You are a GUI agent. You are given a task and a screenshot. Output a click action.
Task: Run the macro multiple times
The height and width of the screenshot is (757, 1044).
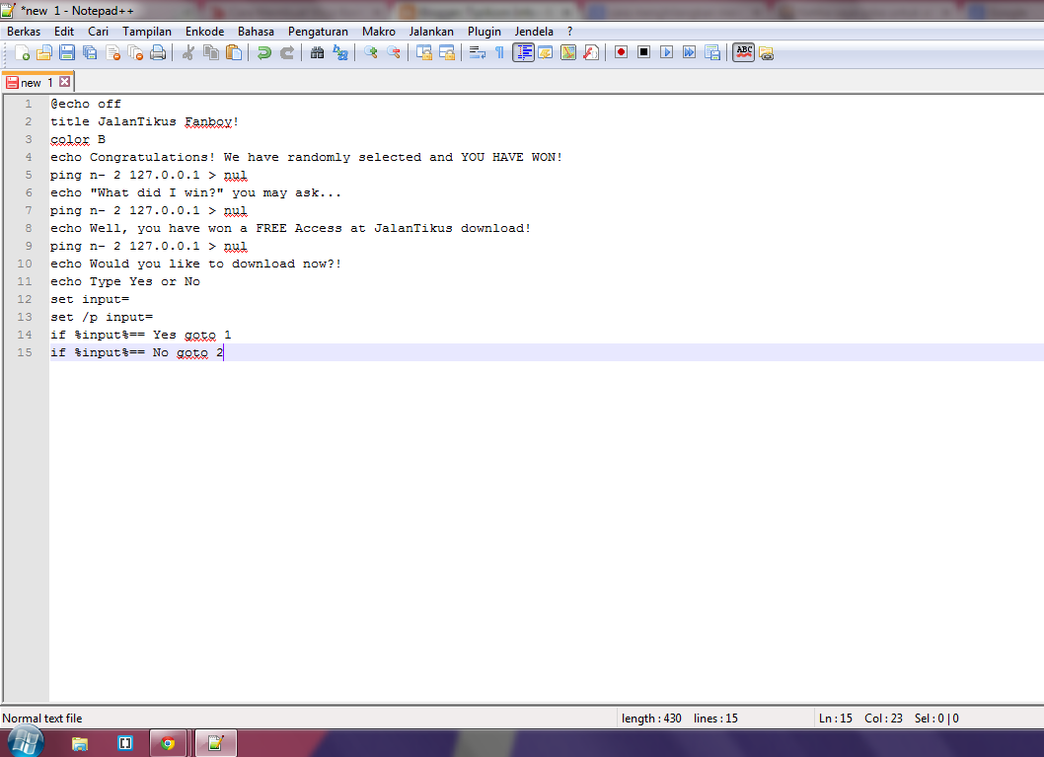click(x=689, y=52)
